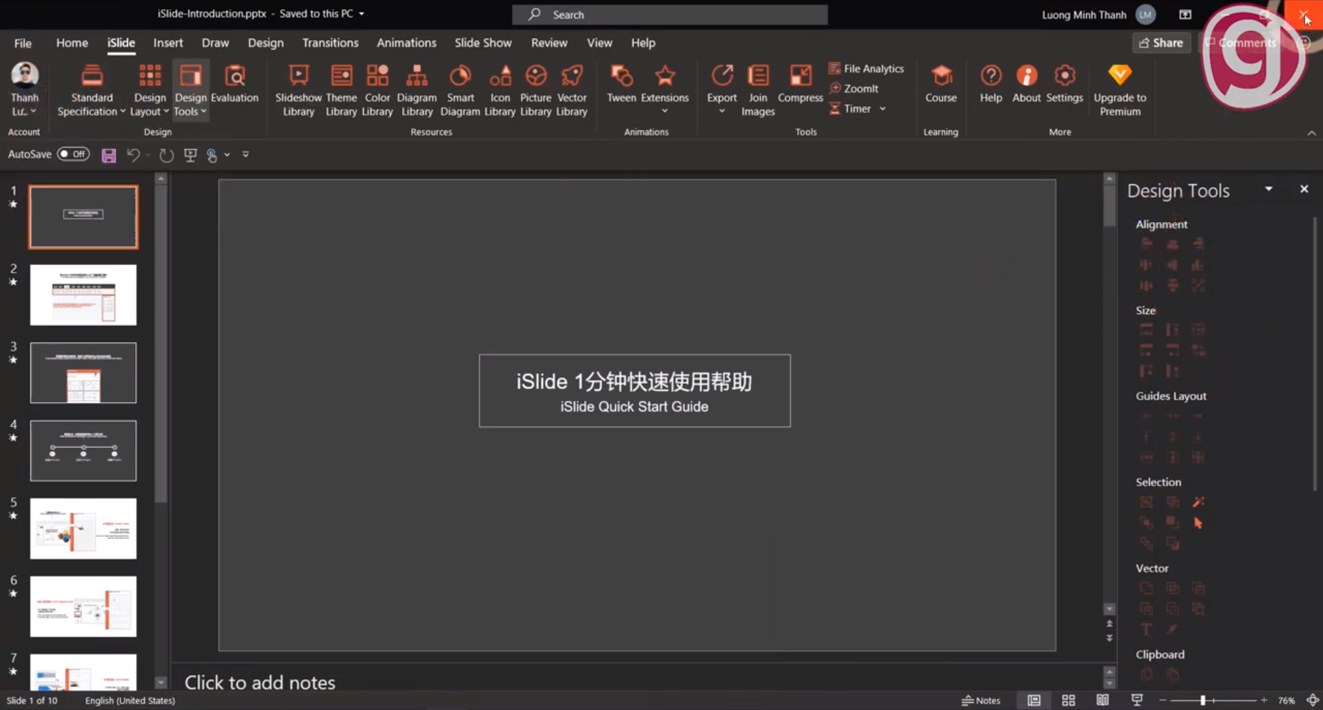Open Design Tools pane options dropdown
The width and height of the screenshot is (1323, 710).
coord(1269,189)
